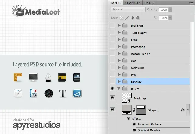Click the Gradient Overlay effect entry
Viewport: 195px width, 134px height.
pyautogui.click(x=149, y=130)
